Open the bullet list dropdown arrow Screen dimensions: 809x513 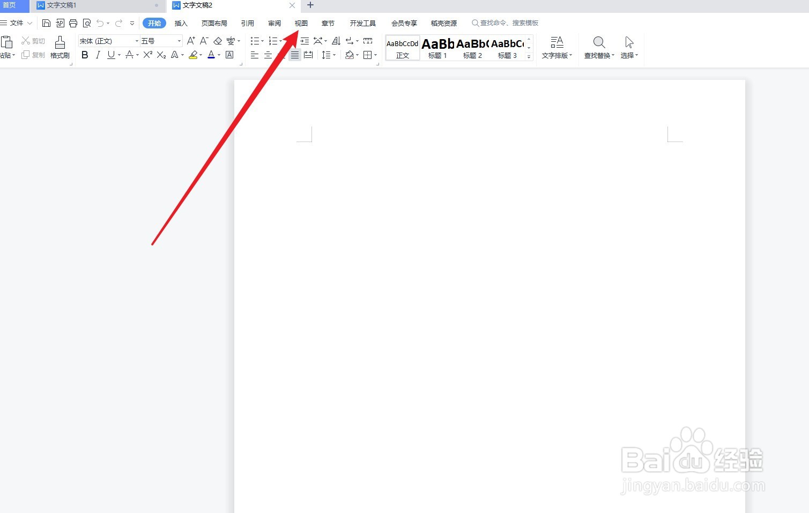click(x=262, y=41)
